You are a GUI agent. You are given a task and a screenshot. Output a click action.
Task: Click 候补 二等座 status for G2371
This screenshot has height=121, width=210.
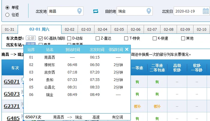coord(157,106)
